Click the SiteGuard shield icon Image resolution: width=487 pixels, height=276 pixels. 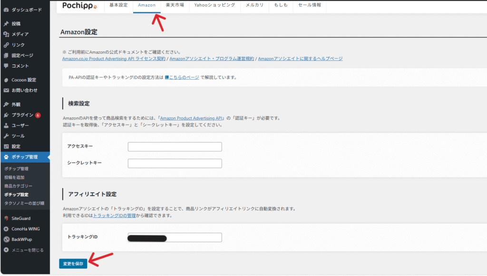[x=6, y=218]
